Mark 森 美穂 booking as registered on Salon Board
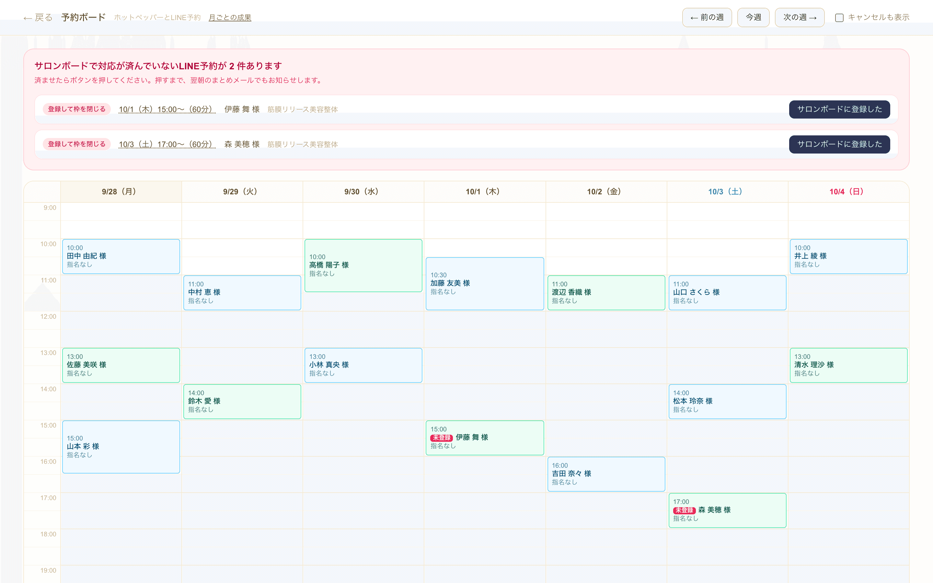Image resolution: width=933 pixels, height=583 pixels. point(839,144)
